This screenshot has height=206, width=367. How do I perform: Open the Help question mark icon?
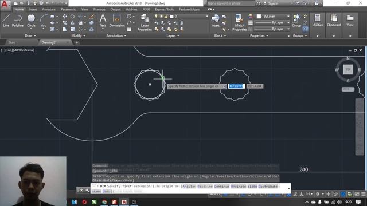317,3
